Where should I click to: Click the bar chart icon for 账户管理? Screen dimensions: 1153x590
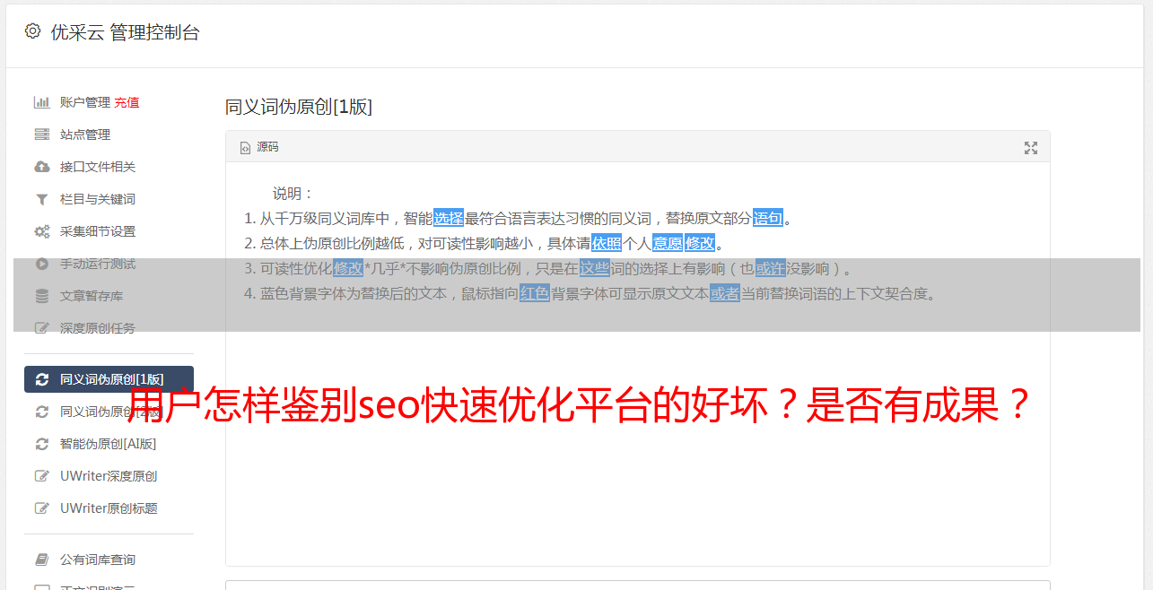click(41, 102)
